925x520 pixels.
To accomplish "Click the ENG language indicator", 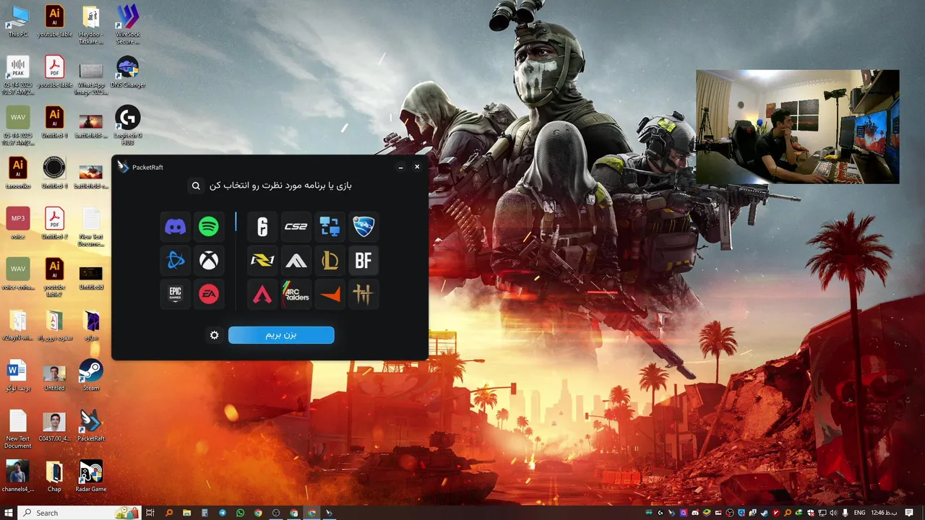I will [x=859, y=513].
